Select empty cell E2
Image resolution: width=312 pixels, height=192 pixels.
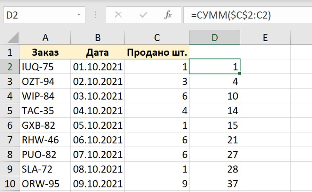pyautogui.click(x=265, y=67)
